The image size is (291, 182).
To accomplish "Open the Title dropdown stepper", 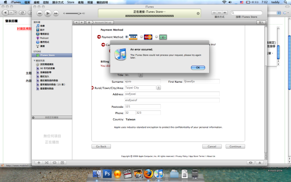I will (140, 75).
